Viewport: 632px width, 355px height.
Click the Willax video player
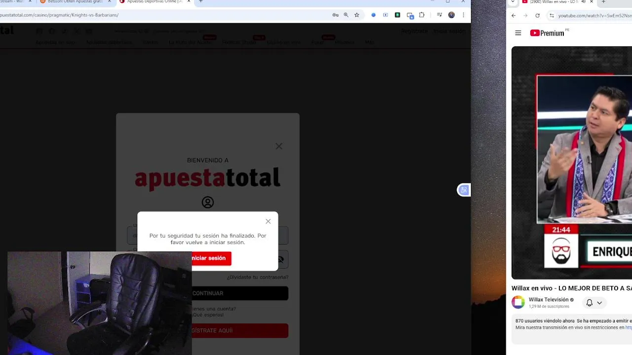click(572, 163)
